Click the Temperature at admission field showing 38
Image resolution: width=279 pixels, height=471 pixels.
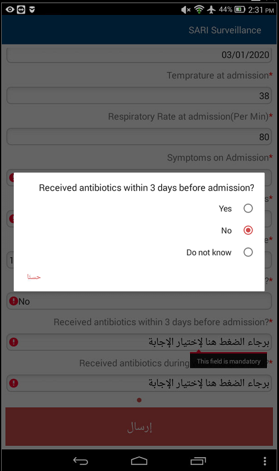(139, 96)
